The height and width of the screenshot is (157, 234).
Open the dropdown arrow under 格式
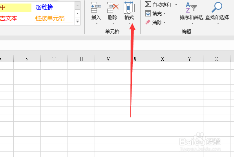130,23
